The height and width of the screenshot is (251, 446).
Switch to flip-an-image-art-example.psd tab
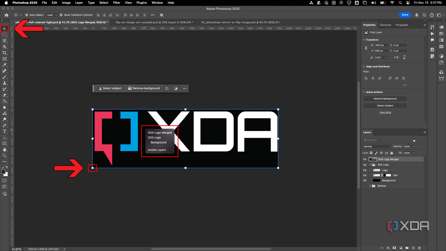point(154,22)
